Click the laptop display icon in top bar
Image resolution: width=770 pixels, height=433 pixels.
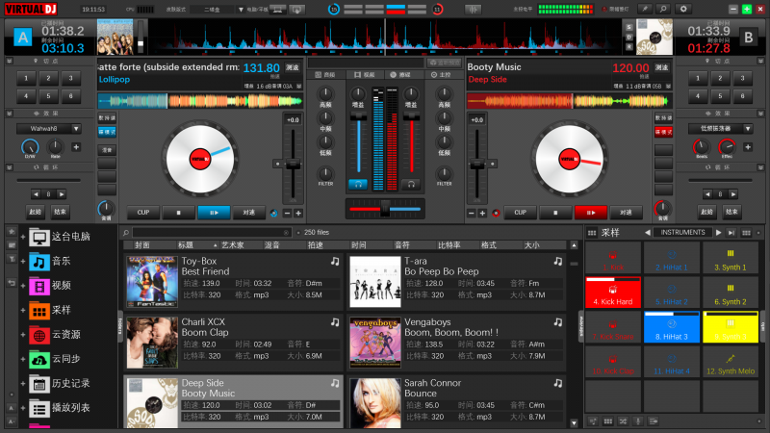click(x=277, y=10)
